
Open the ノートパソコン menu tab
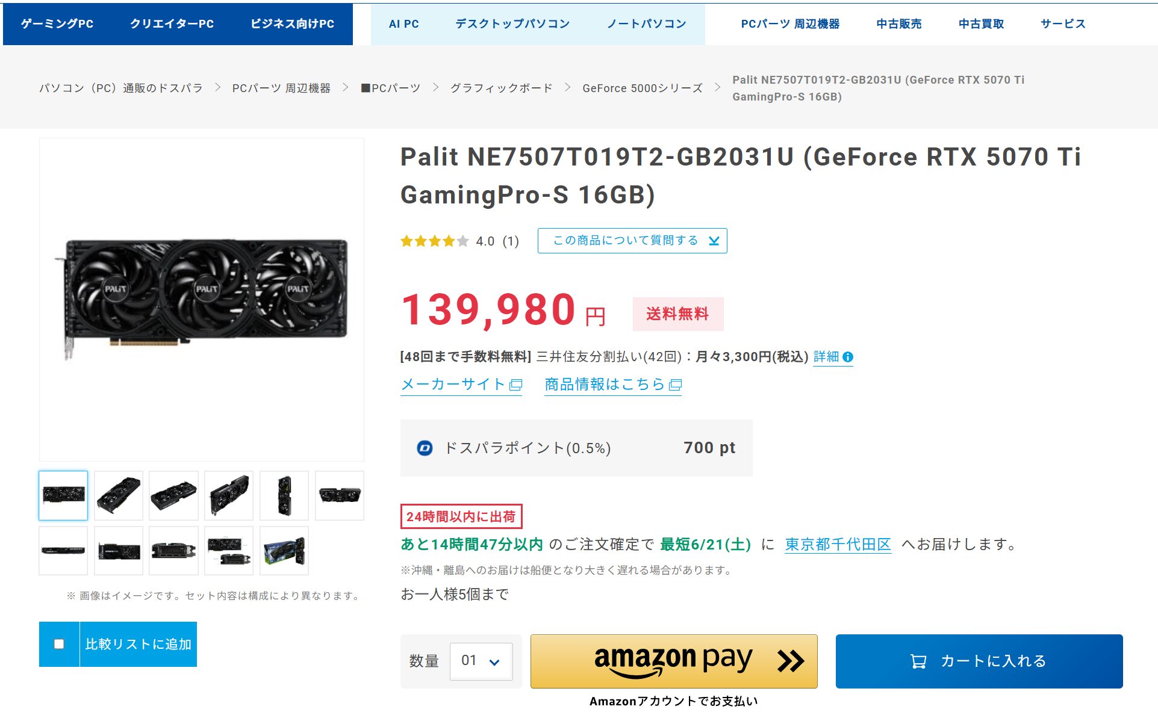tap(646, 24)
